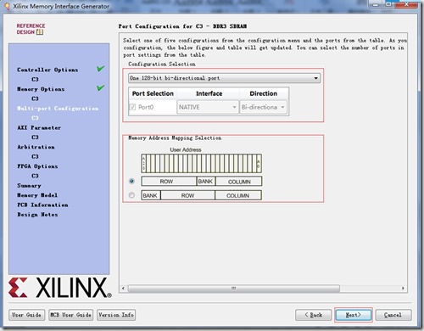Click the horizontal scrollbar left arrow
Viewport: 424px width, 331px height.
(x=123, y=289)
